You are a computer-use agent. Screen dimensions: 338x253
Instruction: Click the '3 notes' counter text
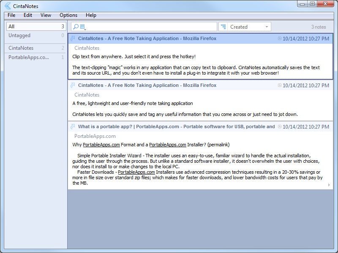(319, 27)
